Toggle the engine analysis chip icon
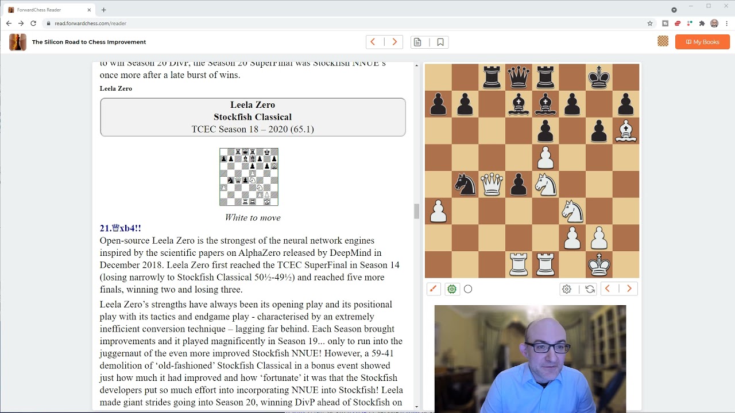This screenshot has height=413, width=735. 452,289
